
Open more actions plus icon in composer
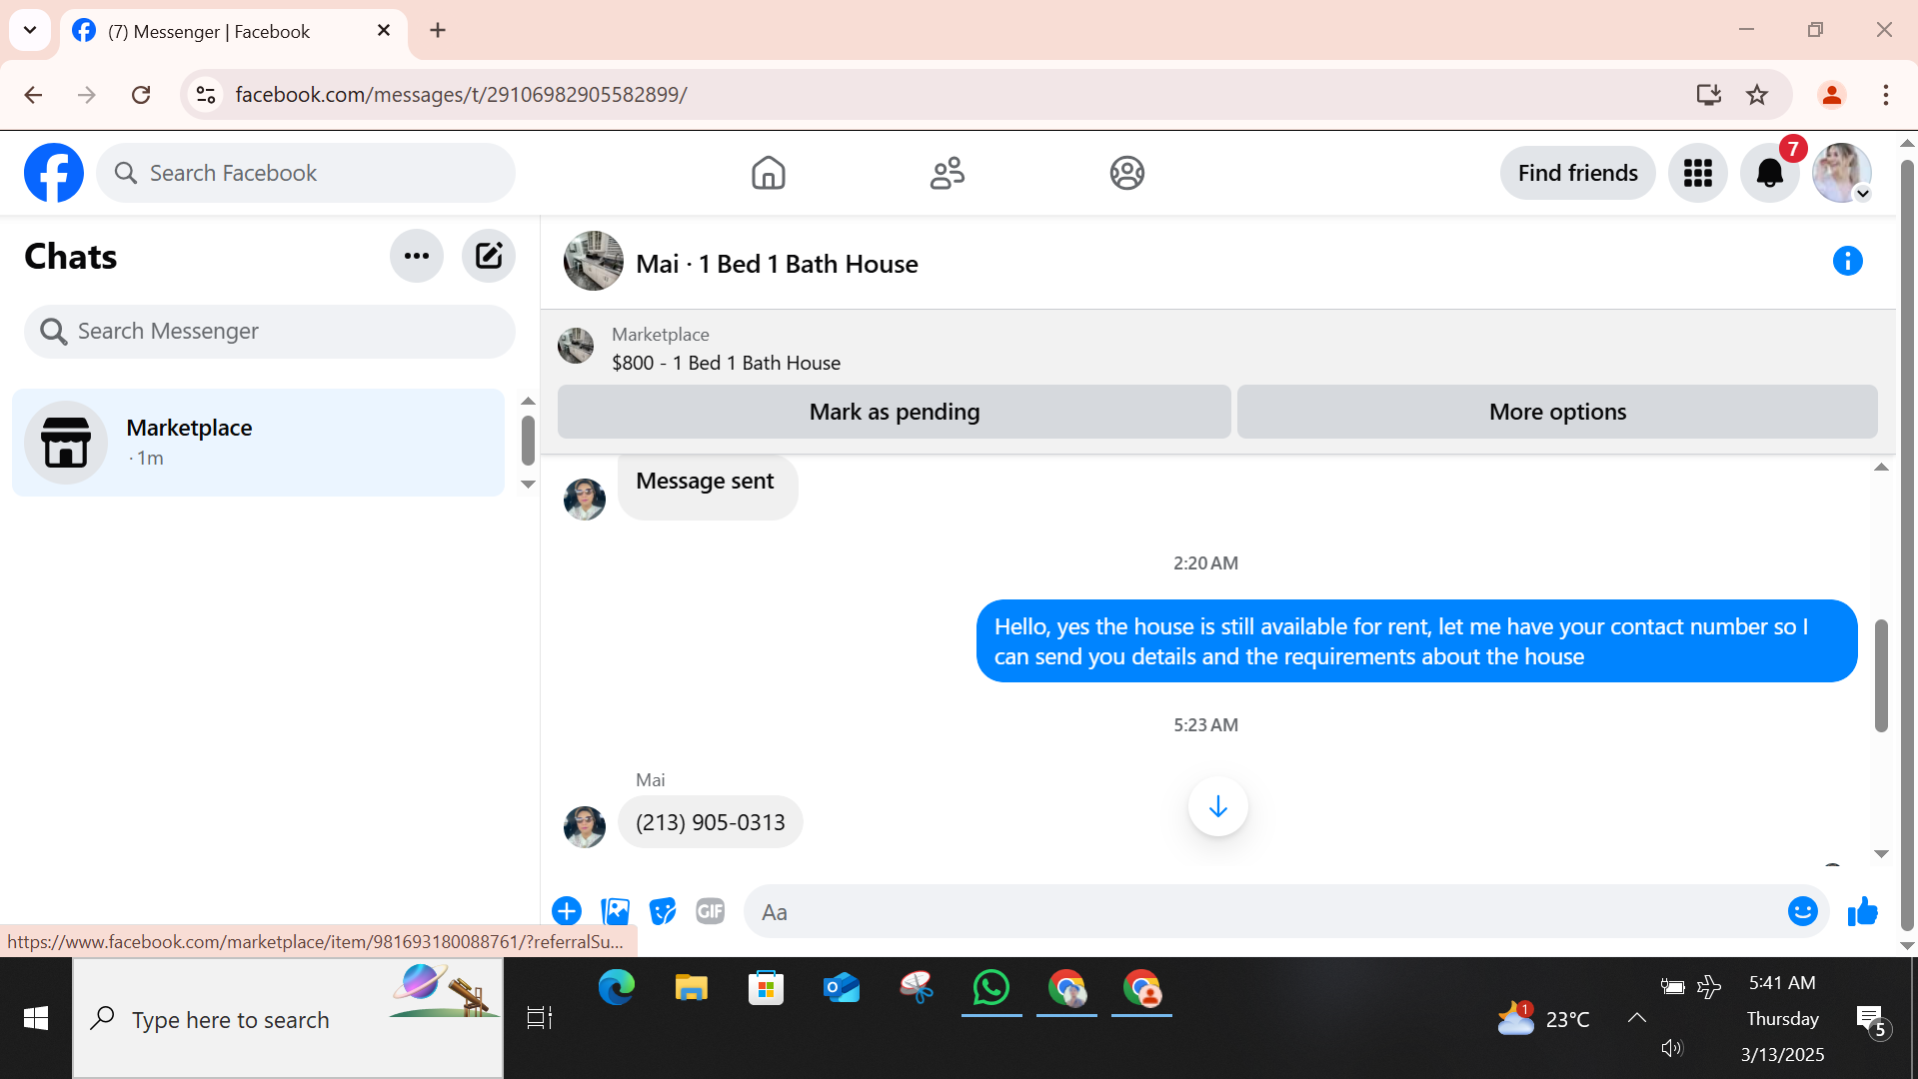click(x=567, y=911)
